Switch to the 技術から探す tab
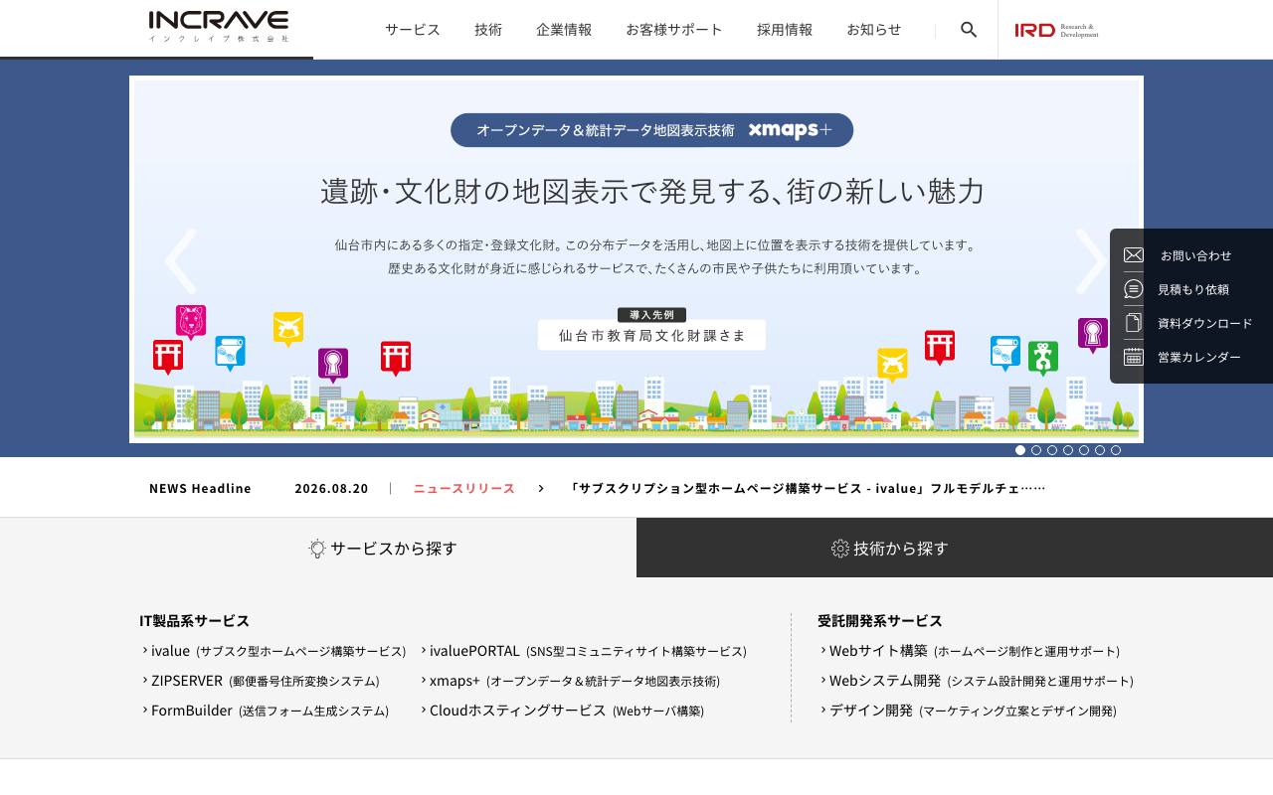 (955, 548)
